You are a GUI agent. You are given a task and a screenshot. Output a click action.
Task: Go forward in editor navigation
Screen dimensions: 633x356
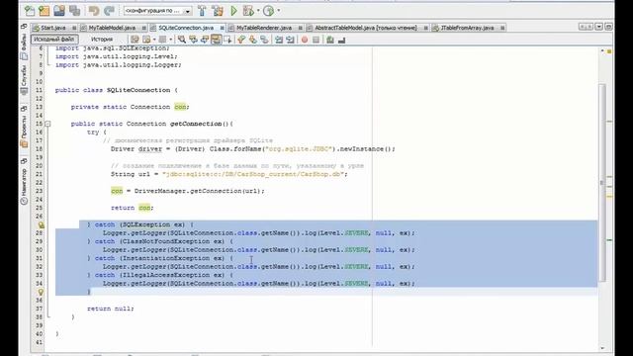click(x=162, y=40)
